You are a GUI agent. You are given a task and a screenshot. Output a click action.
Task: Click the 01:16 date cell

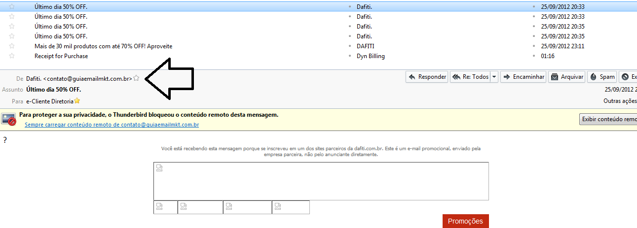point(548,56)
